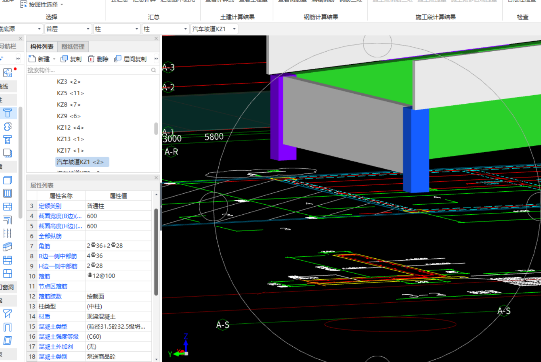
Task: Click the 角筋 property name link
Action: coord(44,246)
